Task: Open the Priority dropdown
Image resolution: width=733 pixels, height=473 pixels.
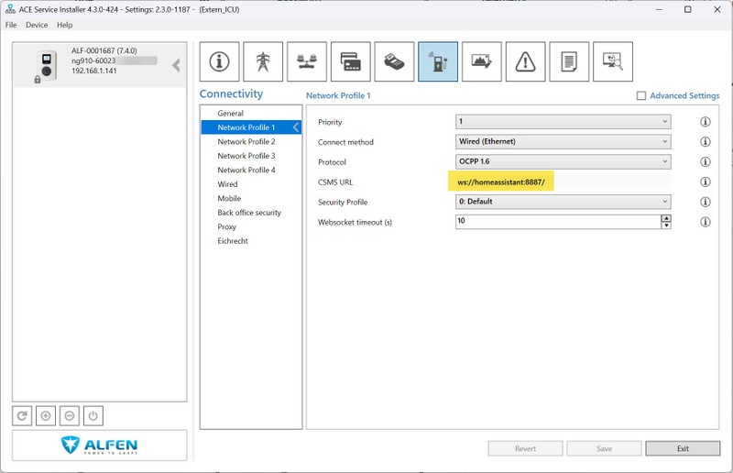Action: 563,122
